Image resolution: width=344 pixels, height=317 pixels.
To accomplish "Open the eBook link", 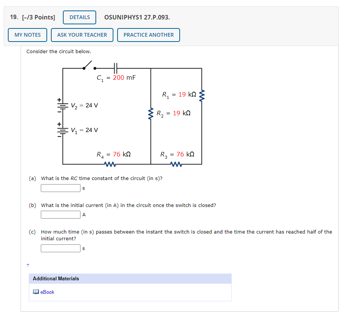I will click(x=47, y=292).
